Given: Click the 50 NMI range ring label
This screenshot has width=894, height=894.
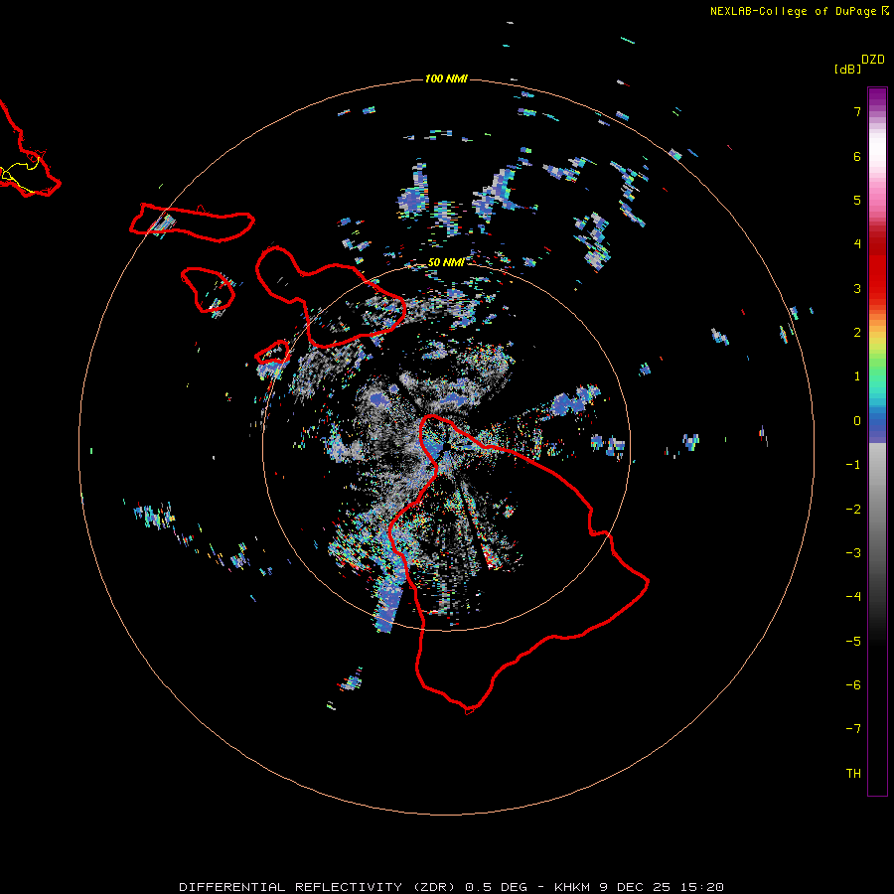Looking at the screenshot, I should [446, 262].
